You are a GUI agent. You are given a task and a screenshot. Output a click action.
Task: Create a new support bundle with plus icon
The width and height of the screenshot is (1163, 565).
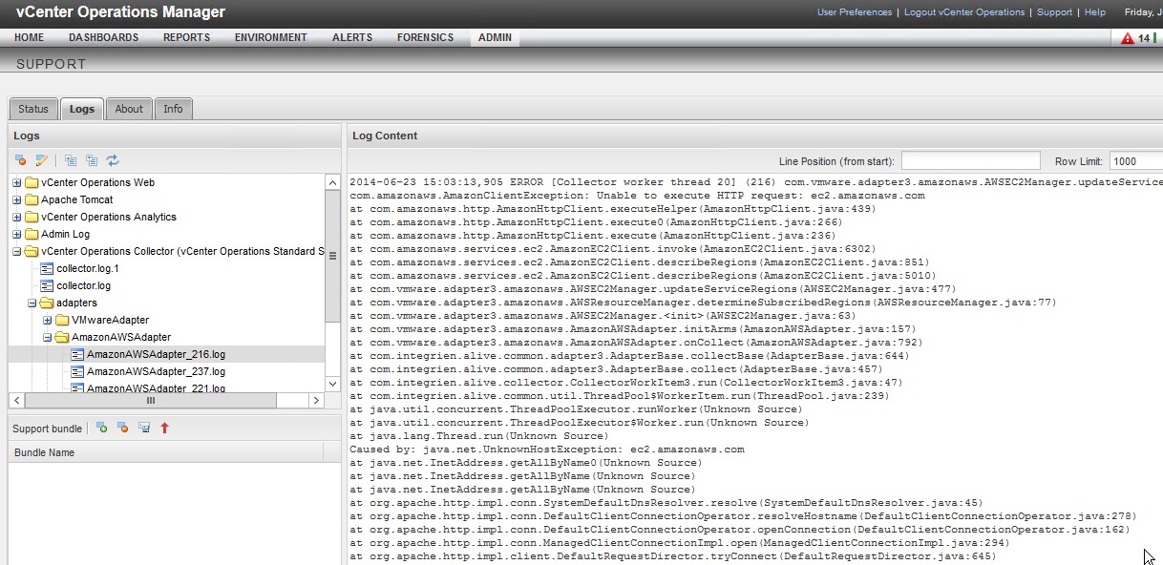point(102,429)
